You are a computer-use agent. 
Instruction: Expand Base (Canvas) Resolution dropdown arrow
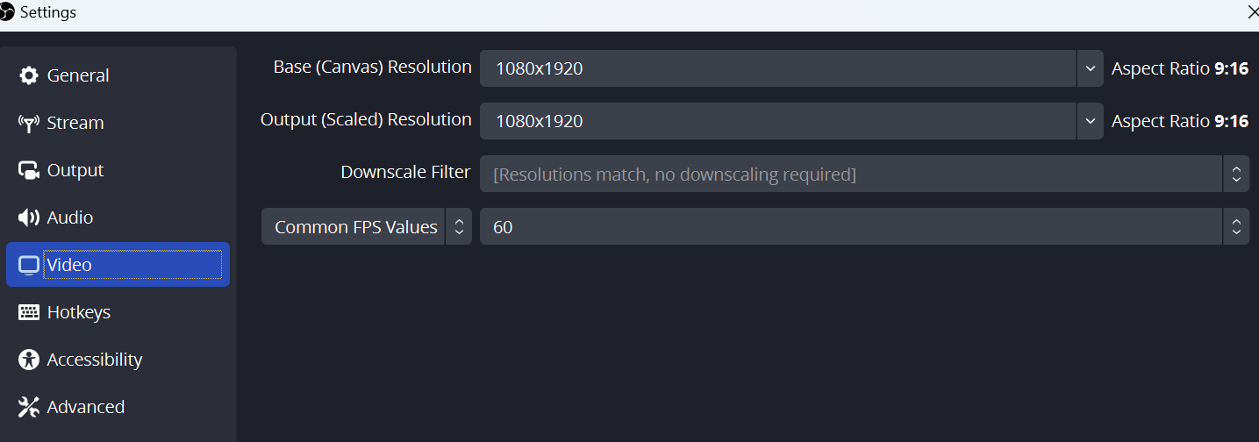click(x=1090, y=68)
